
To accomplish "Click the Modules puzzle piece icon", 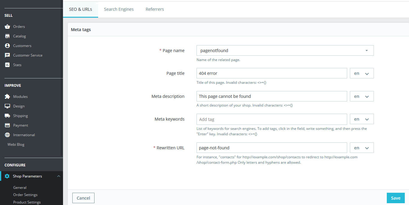I will click(x=8, y=97).
